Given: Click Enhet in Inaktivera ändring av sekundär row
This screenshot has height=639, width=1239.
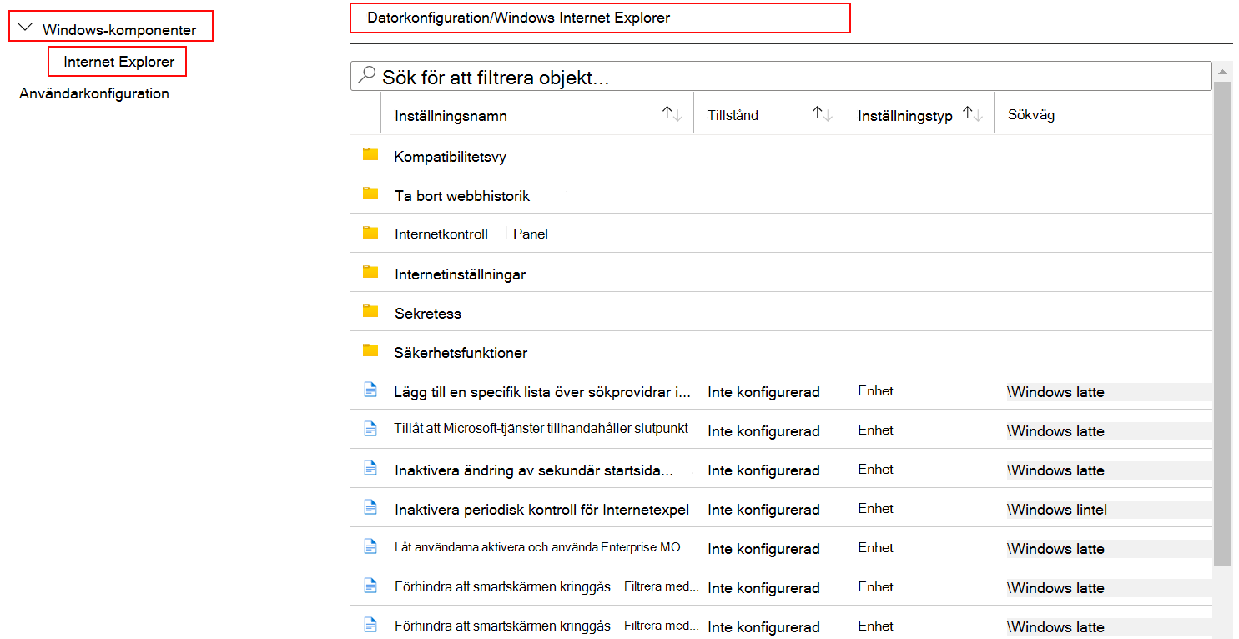Looking at the screenshot, I should click(x=875, y=469).
